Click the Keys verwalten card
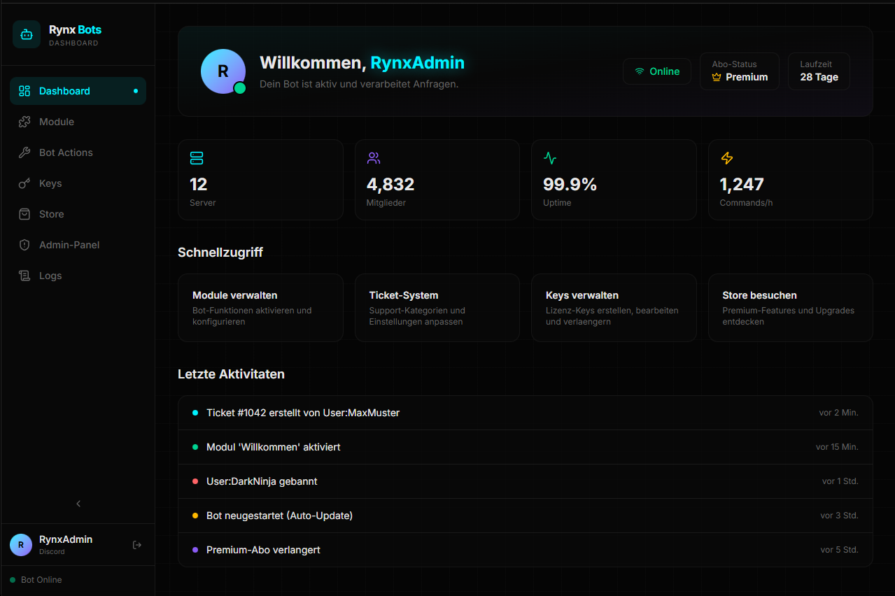Viewport: 895px width, 596px height. [x=614, y=308]
